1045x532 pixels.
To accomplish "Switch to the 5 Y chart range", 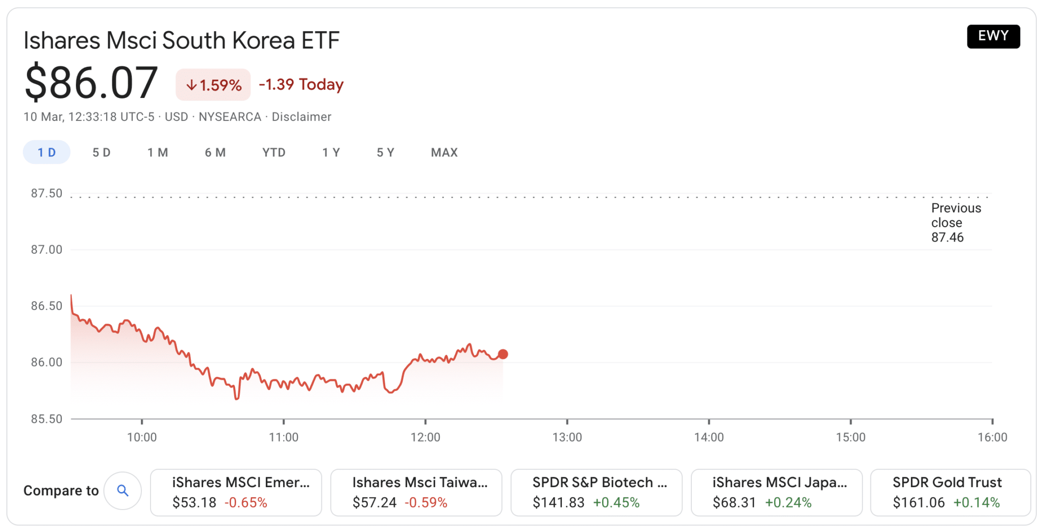I will pos(385,152).
